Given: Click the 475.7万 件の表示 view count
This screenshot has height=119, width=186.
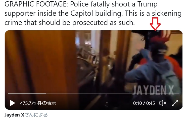Looking at the screenshot, I should coord(38,103).
